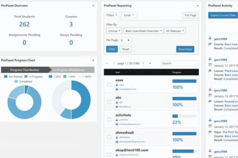Screen dimensions: 238x158
Task: Click the Reset button
Action: pyautogui.click(x=126, y=49)
